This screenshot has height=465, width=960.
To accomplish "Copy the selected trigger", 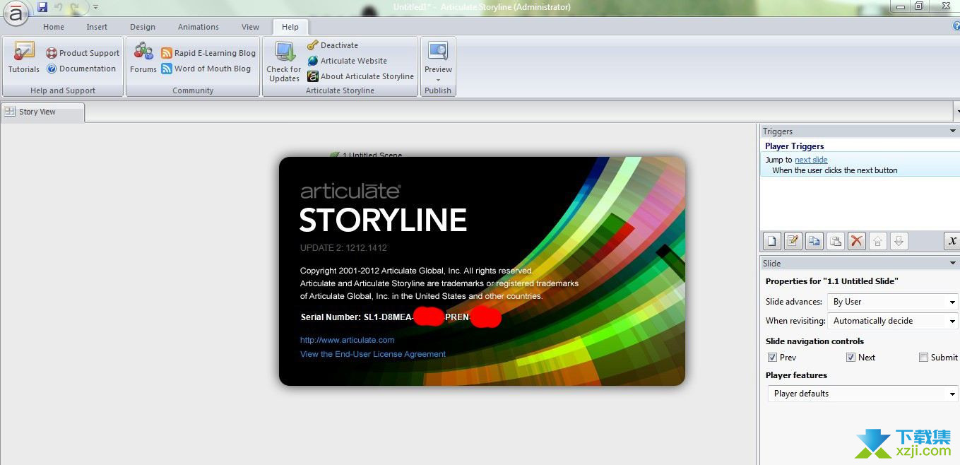I will pos(814,241).
